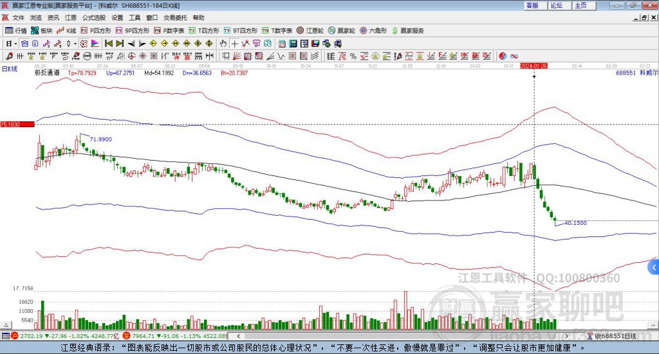This screenshot has height=354, width=659.
Task: Open the 江恩轮 Gann wheel tool
Action: 310,31
